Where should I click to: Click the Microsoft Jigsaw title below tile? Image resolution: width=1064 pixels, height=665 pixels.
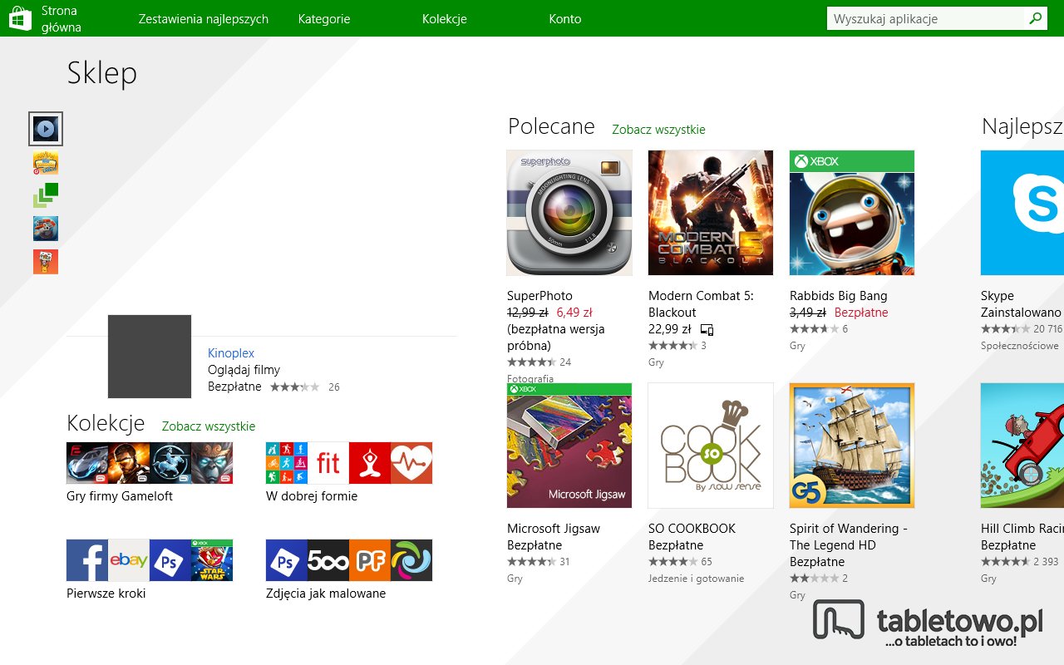554,529
